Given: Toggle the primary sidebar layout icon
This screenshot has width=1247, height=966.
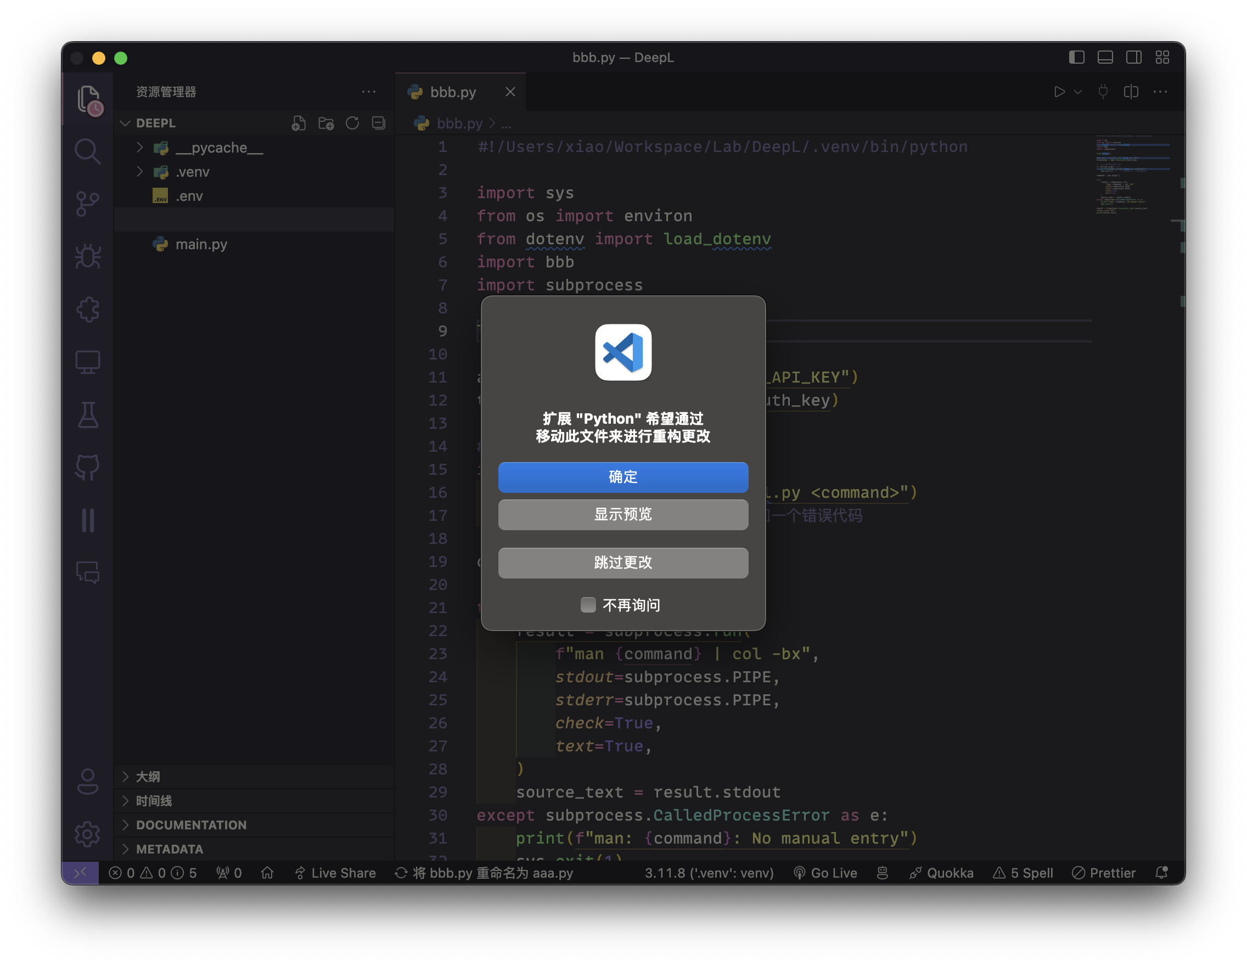Looking at the screenshot, I should tap(1076, 58).
